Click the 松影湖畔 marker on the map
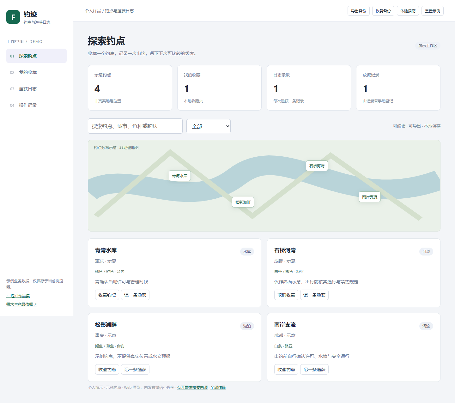The width and height of the screenshot is (455, 403). coord(243,202)
